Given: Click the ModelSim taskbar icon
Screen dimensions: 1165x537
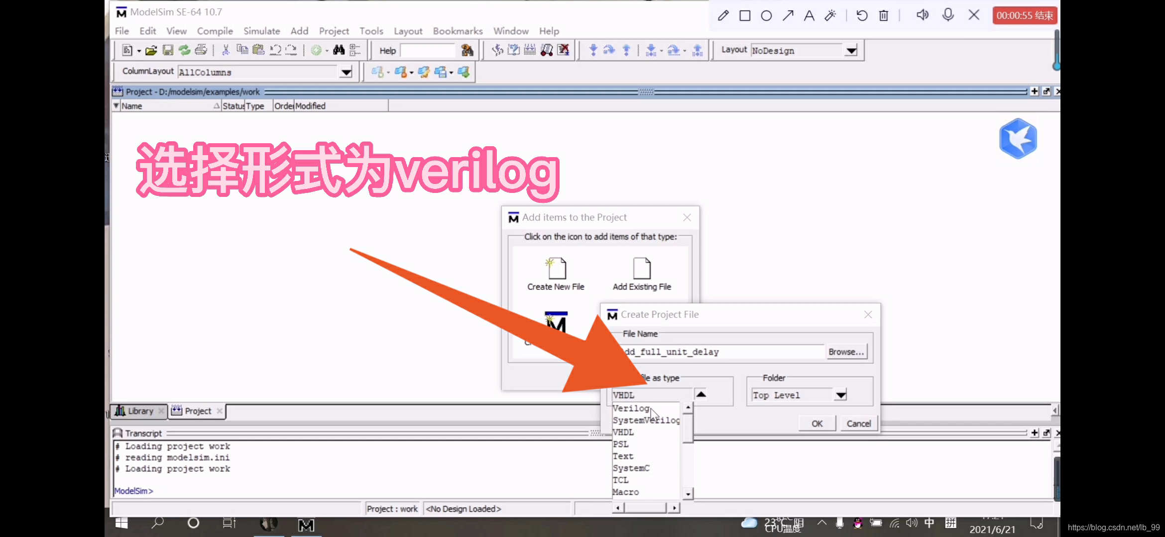Looking at the screenshot, I should coord(306,525).
